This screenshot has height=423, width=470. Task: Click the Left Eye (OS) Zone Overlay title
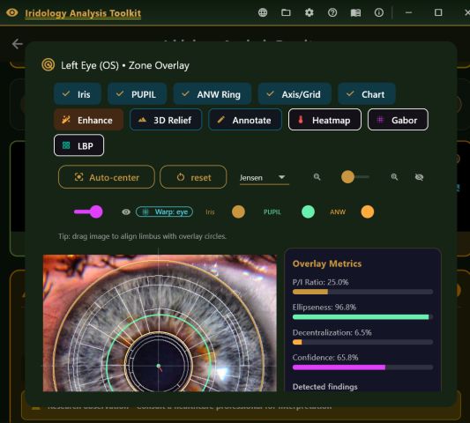[x=125, y=65]
